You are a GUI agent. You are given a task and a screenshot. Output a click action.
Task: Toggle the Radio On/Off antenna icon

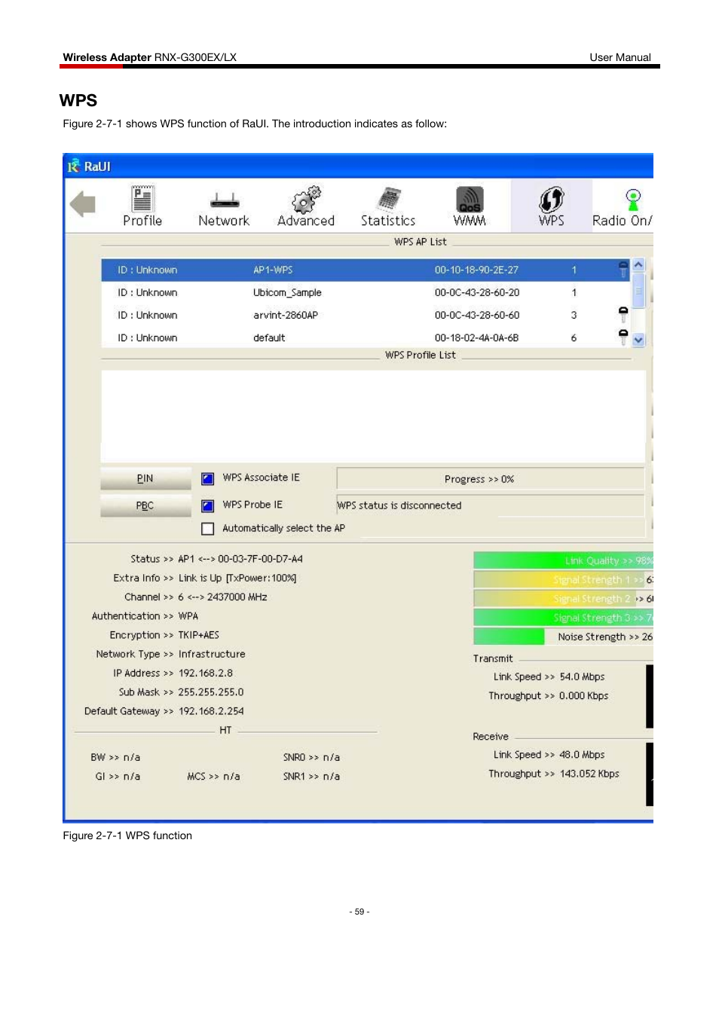coord(633,200)
